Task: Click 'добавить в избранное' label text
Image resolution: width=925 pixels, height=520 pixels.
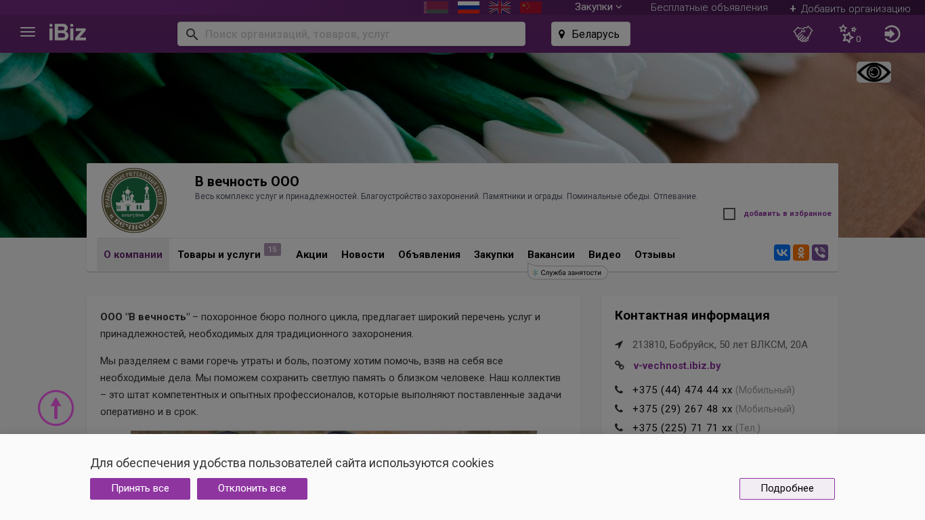Action: coord(788,214)
